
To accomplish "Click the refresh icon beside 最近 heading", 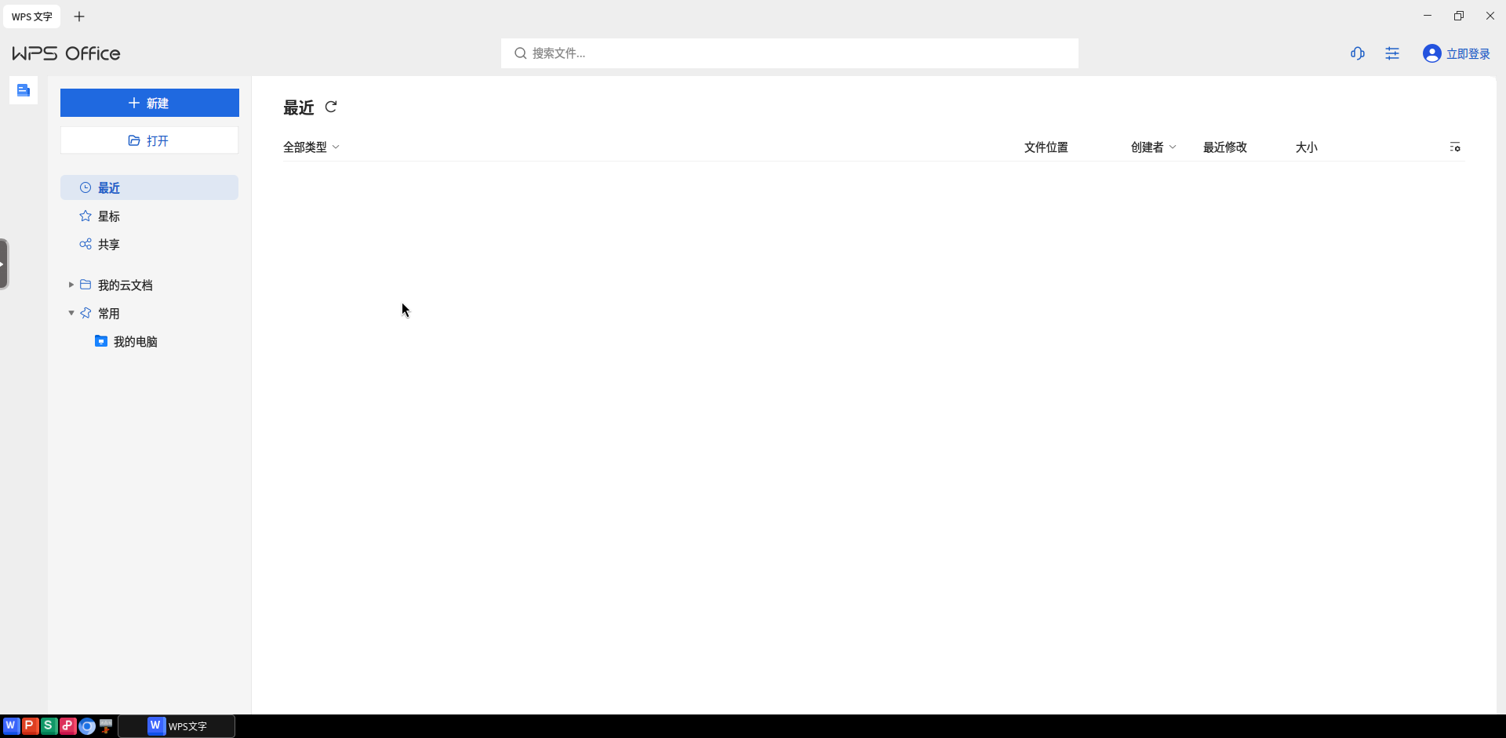I will [x=331, y=107].
